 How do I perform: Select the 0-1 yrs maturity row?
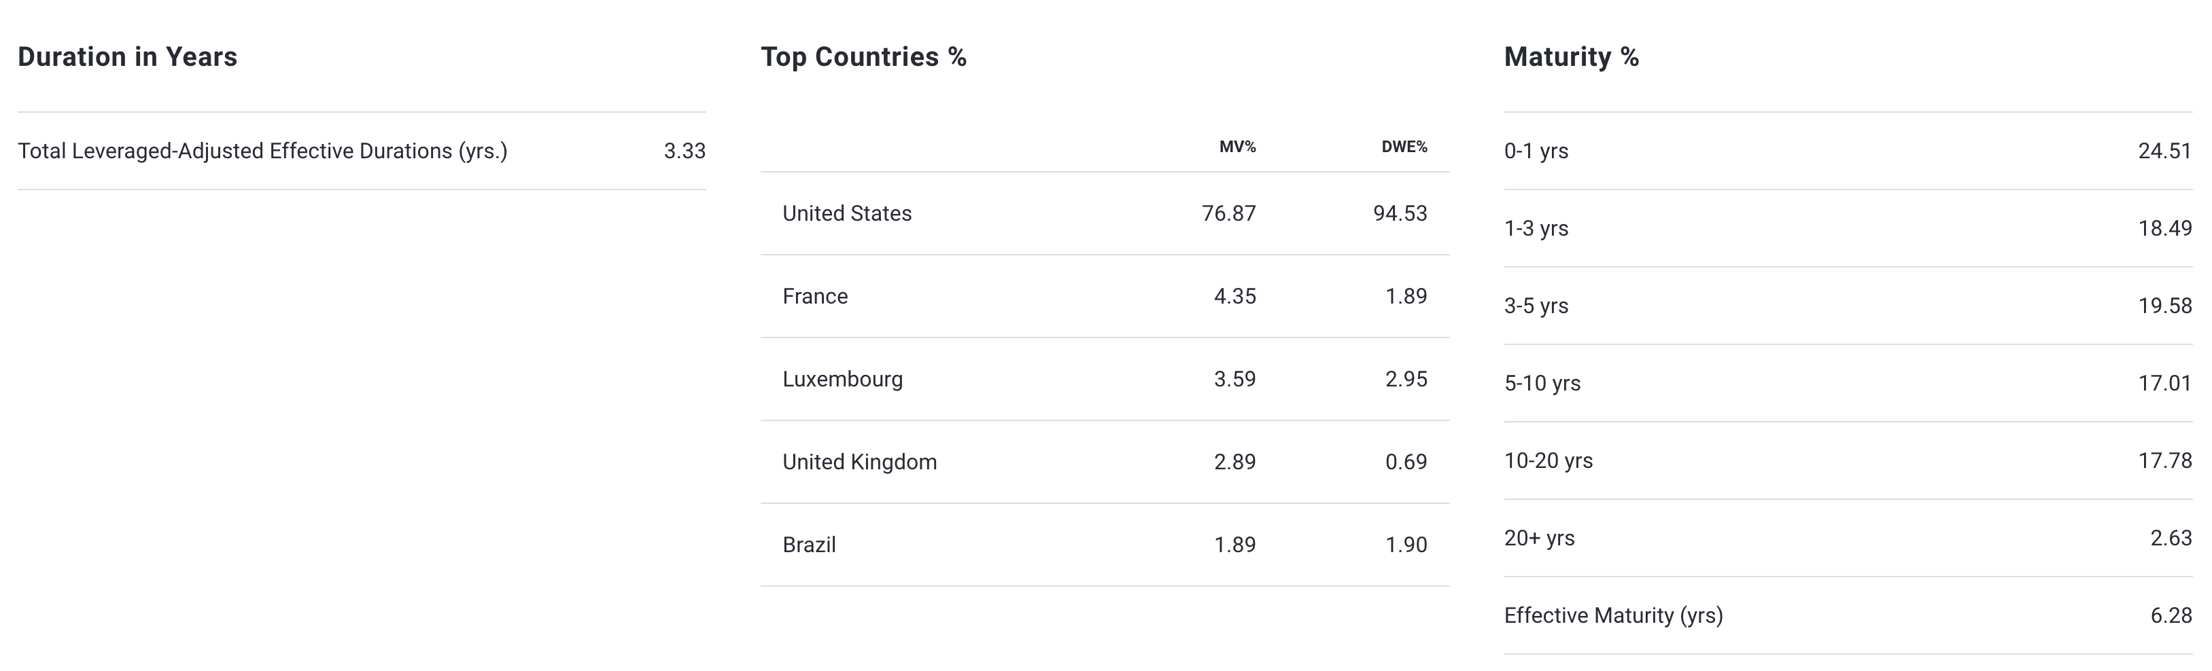point(1536,151)
